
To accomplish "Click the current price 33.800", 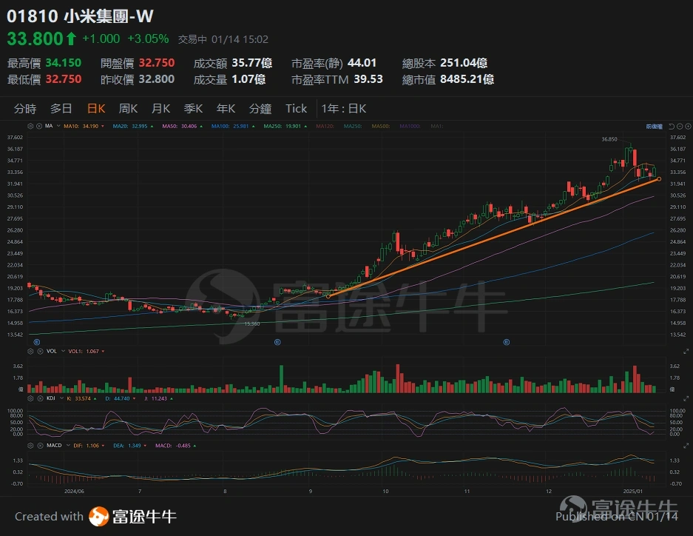I will (36, 39).
